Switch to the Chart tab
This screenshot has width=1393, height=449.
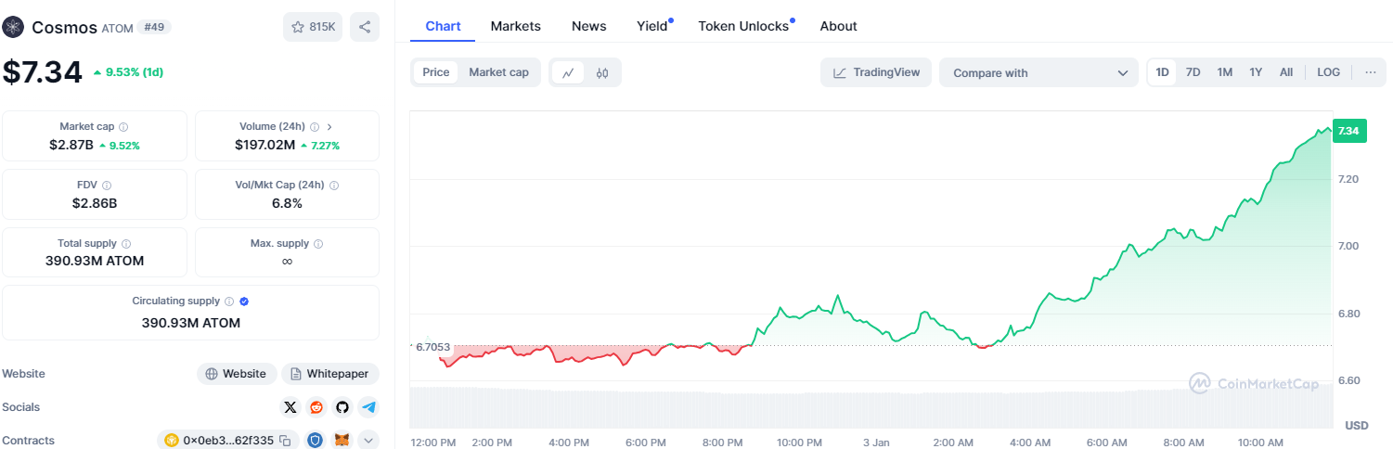pyautogui.click(x=443, y=26)
